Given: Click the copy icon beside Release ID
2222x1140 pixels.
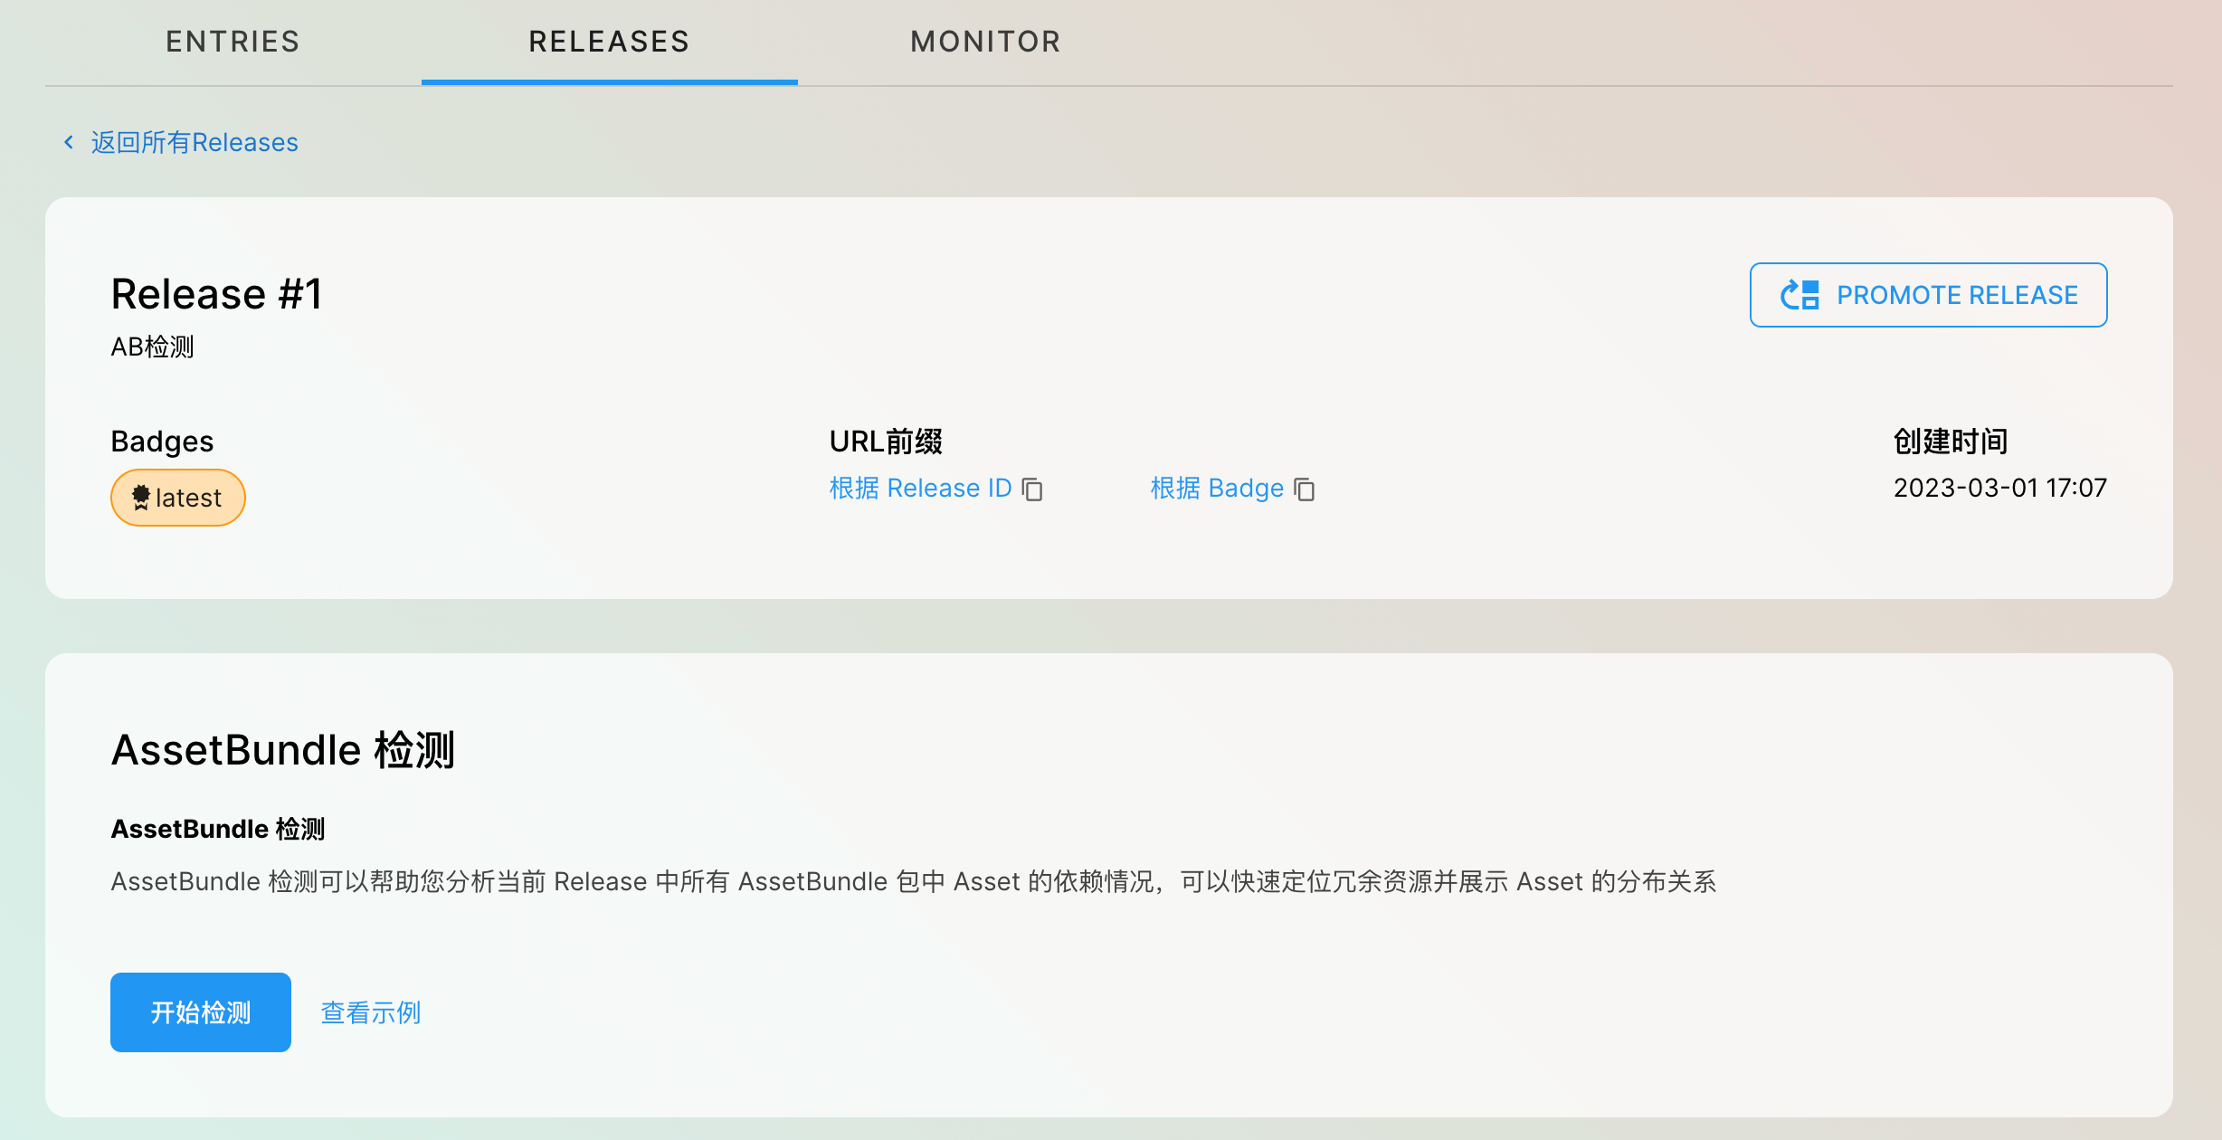Looking at the screenshot, I should [1032, 489].
